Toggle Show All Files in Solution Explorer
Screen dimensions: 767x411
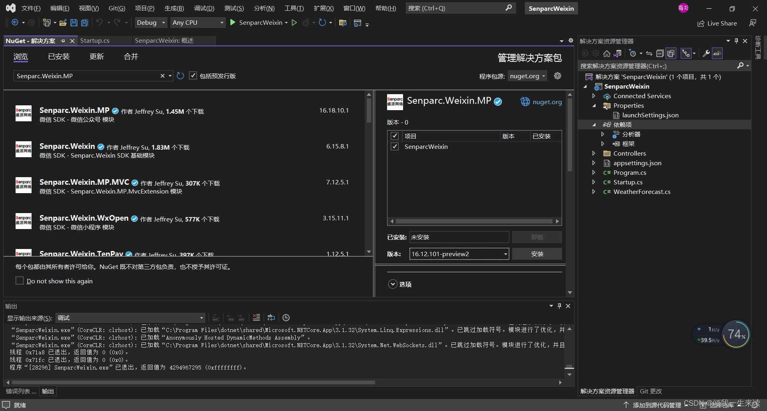click(x=671, y=53)
